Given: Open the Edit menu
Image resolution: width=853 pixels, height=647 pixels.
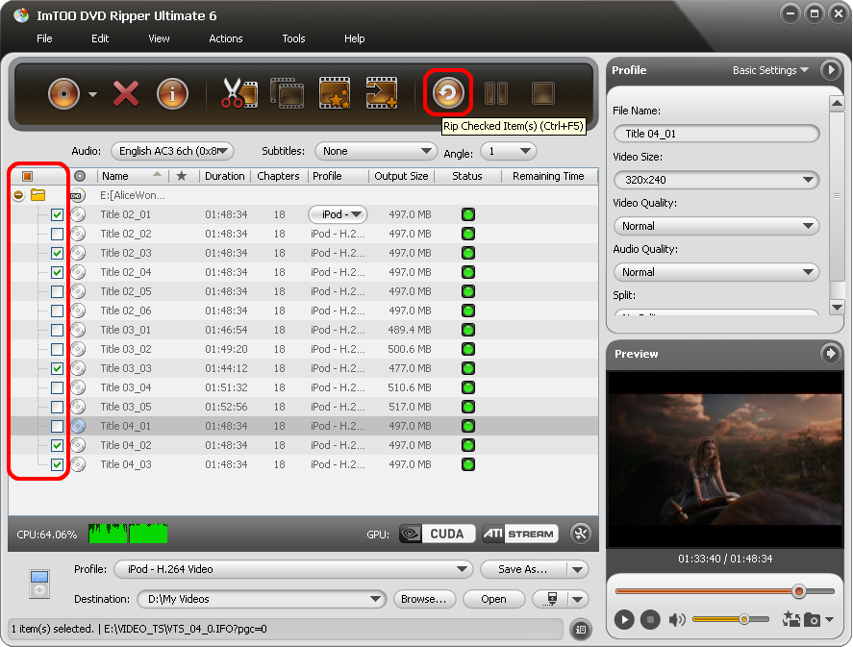Looking at the screenshot, I should click(x=100, y=38).
